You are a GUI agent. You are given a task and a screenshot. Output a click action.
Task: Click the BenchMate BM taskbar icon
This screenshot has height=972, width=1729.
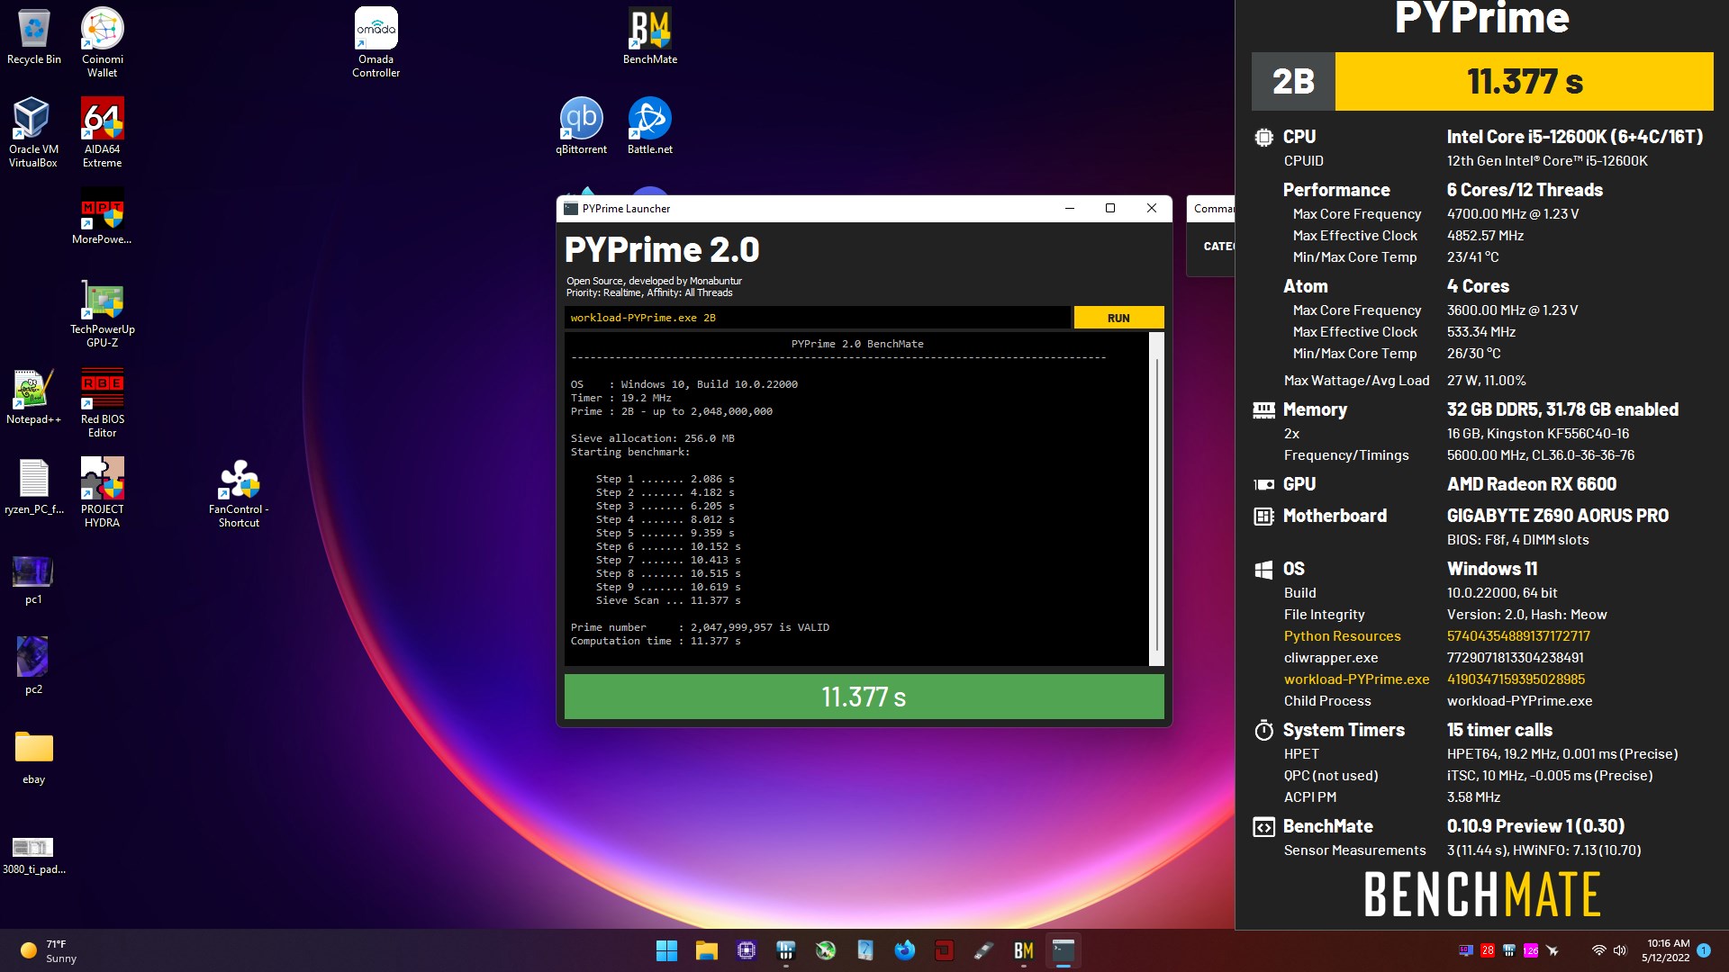[1023, 950]
